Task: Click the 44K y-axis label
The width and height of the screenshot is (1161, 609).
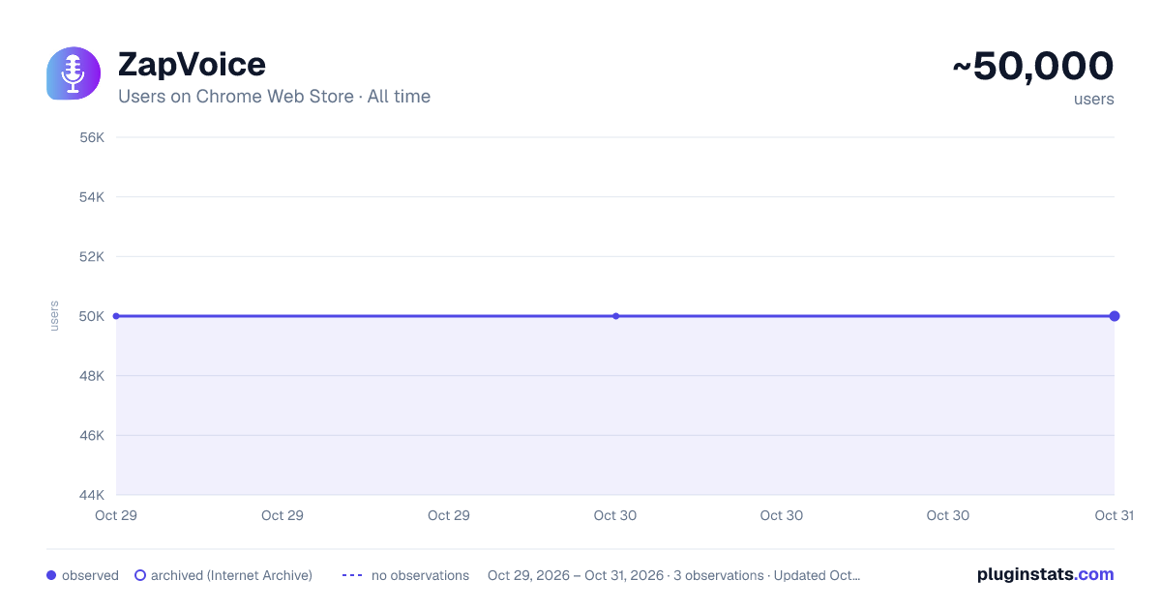Action: (92, 495)
